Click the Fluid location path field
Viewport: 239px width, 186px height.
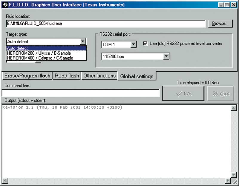coord(106,24)
